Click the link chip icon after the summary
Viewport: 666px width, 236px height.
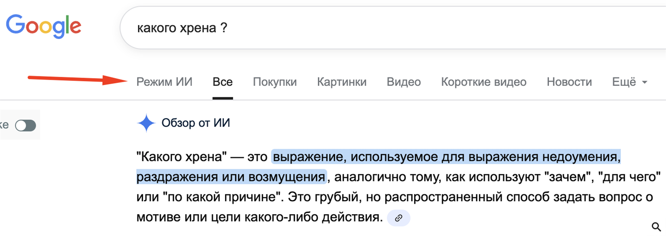coord(398,218)
